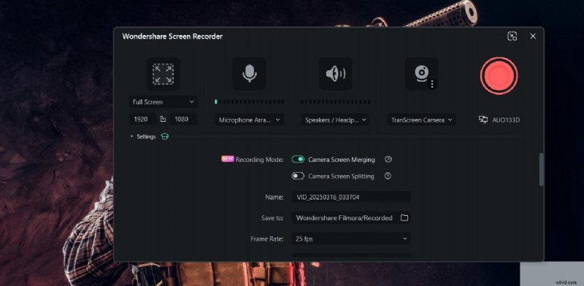This screenshot has width=584, height=286.
Task: Open the TranScreen Camera dropdown
Action: [422, 120]
